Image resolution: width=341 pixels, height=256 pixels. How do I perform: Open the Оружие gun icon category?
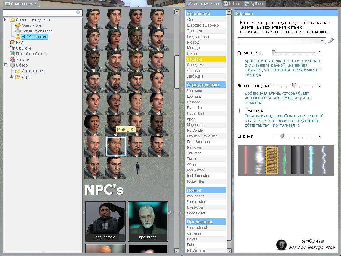[x=12, y=48]
